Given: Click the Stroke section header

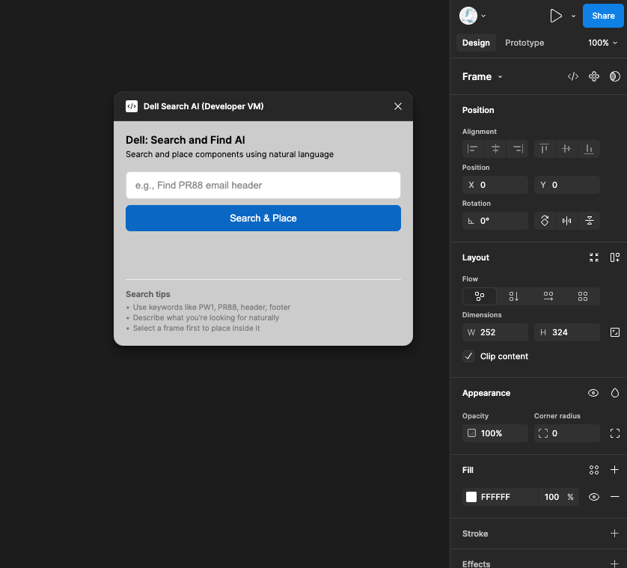Looking at the screenshot, I should tap(475, 534).
